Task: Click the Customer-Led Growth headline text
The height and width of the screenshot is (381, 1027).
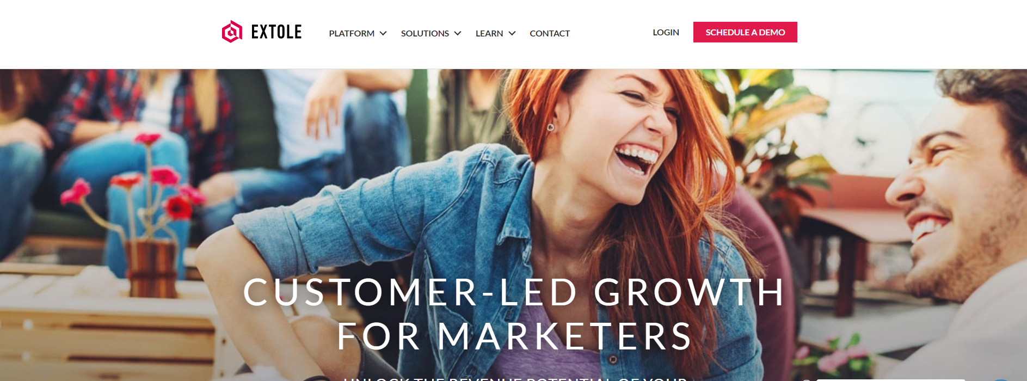Action: pos(514,292)
